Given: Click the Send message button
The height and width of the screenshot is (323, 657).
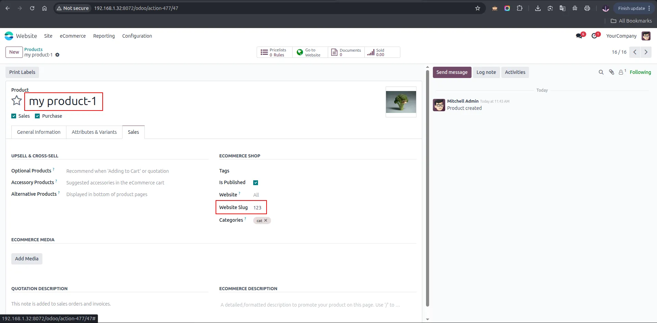Looking at the screenshot, I should (452, 72).
